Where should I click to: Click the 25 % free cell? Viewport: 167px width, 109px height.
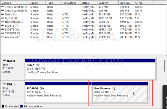pos(138,14)
